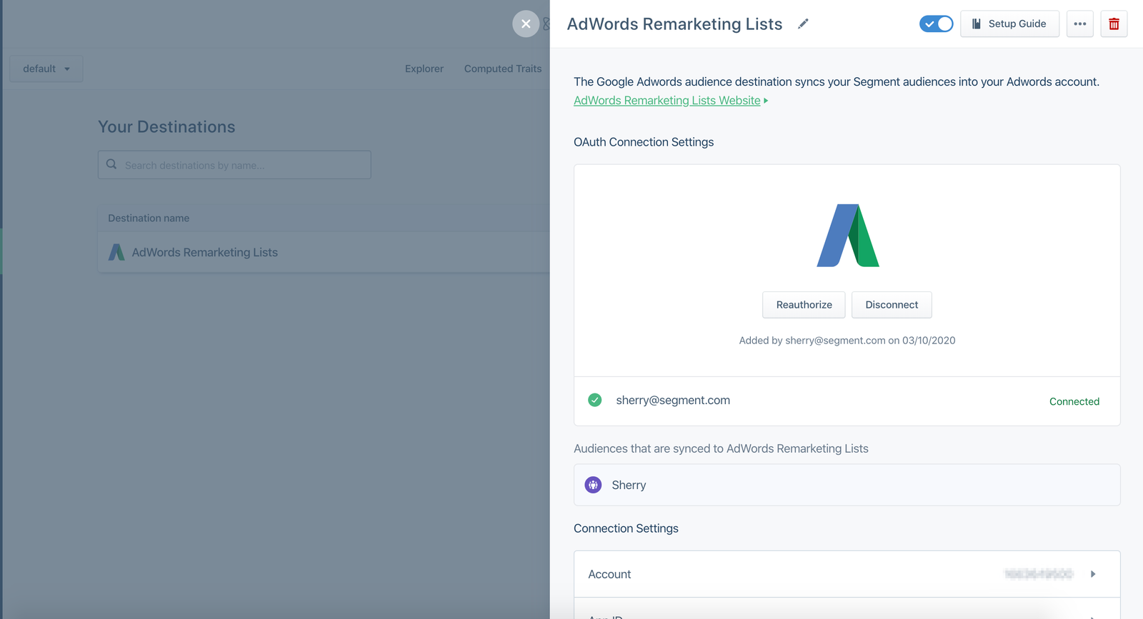Image resolution: width=1143 pixels, height=619 pixels.
Task: Select the Sherry synced audience row
Action: (847, 485)
